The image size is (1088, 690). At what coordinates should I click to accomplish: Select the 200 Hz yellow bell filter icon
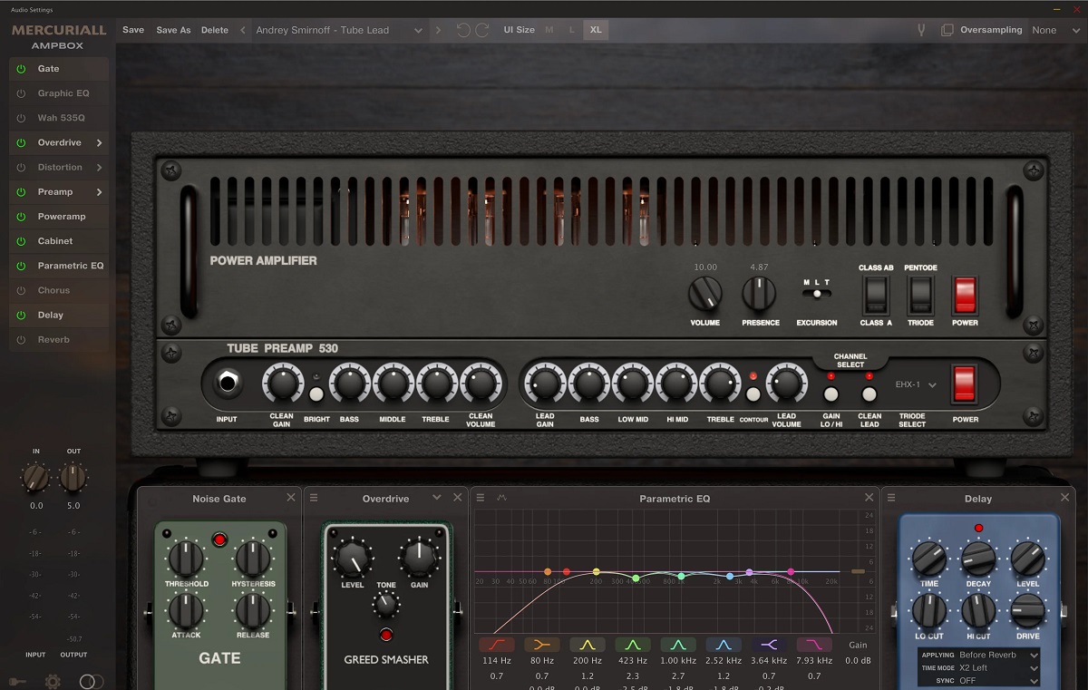pyautogui.click(x=588, y=645)
